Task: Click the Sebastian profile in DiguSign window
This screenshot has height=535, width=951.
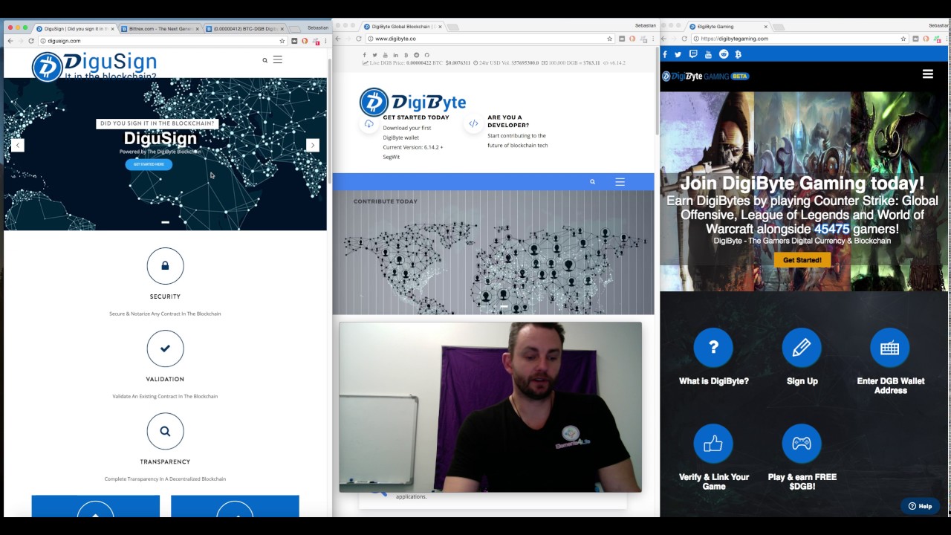Action: (x=318, y=27)
